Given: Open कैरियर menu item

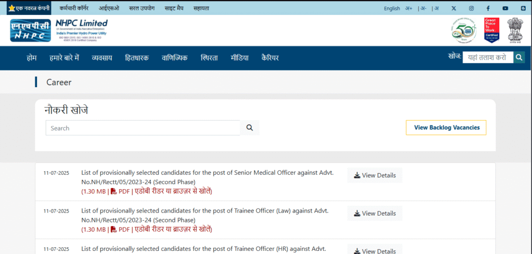Looking at the screenshot, I should (270, 58).
